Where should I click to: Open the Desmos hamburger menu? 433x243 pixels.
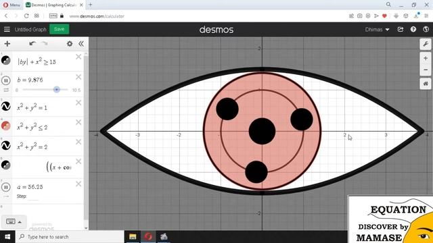pyautogui.click(x=7, y=29)
